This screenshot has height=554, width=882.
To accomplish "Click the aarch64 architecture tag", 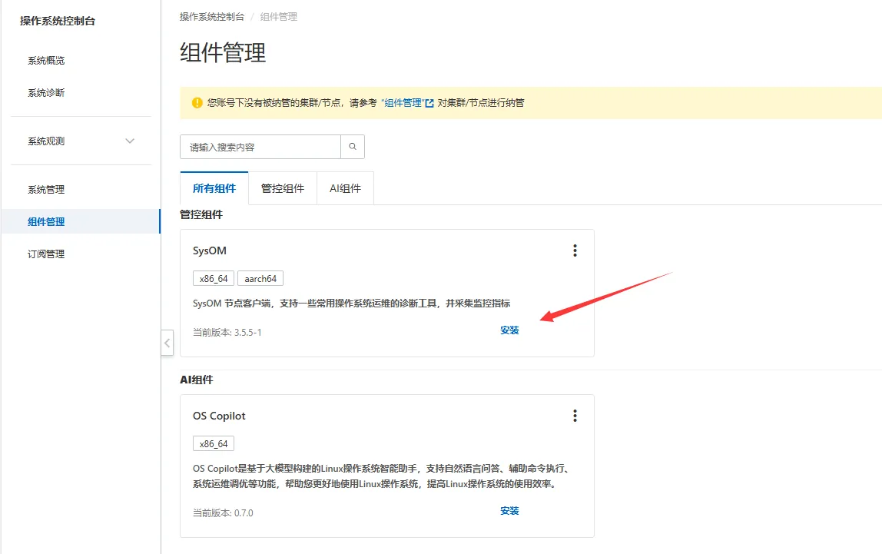I will (260, 278).
